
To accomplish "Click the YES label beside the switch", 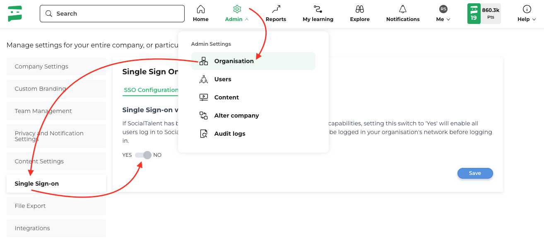I will click(x=127, y=155).
